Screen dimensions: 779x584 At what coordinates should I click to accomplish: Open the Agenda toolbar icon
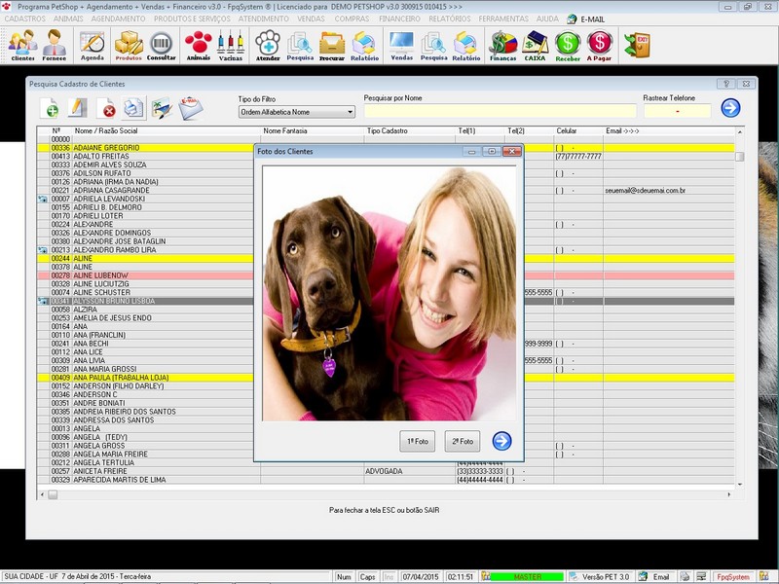tap(93, 45)
